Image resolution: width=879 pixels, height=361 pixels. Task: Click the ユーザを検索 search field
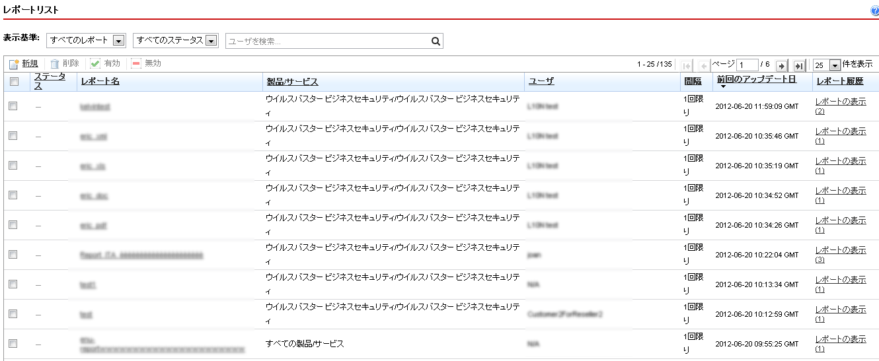coord(327,41)
